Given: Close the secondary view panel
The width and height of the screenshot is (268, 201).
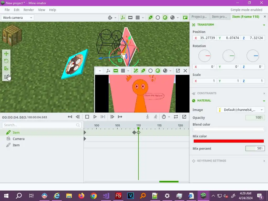Looking at the screenshot, I should pyautogui.click(x=185, y=71).
